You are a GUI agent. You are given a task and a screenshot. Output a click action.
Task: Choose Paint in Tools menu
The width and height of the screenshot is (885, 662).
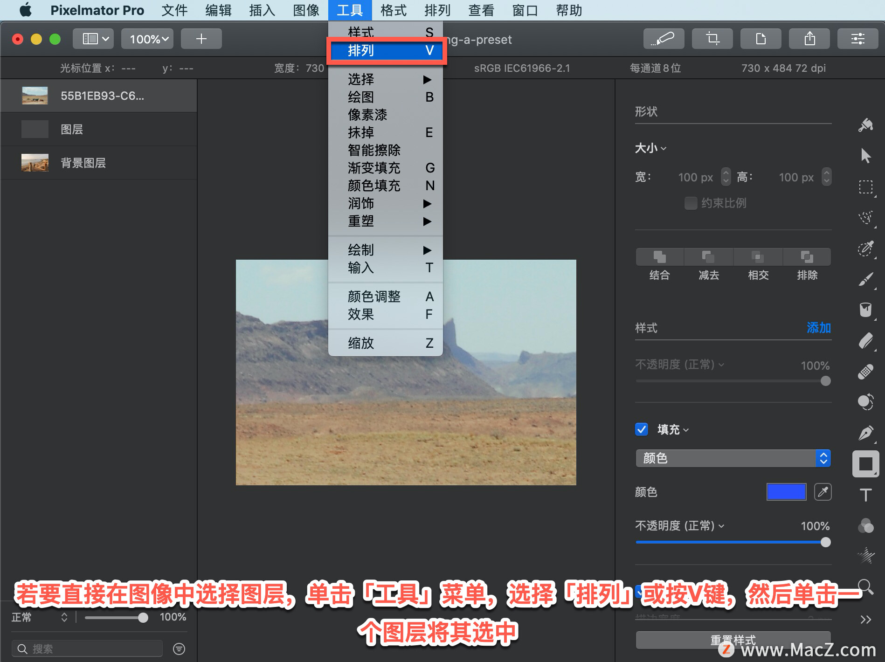(x=386, y=97)
